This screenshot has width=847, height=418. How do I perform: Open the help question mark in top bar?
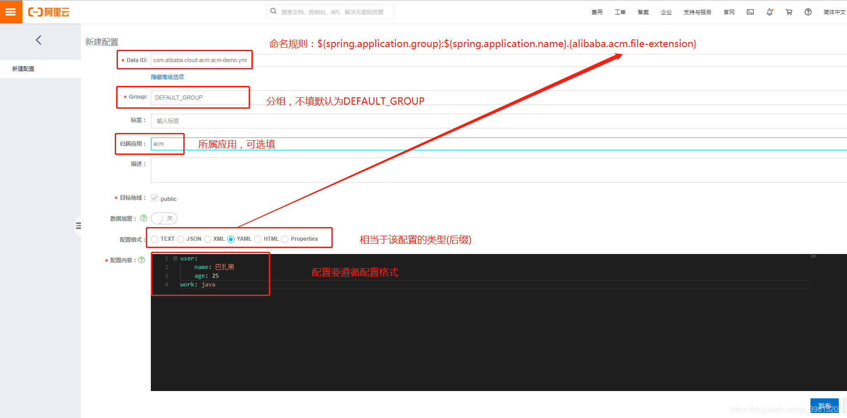coord(808,12)
